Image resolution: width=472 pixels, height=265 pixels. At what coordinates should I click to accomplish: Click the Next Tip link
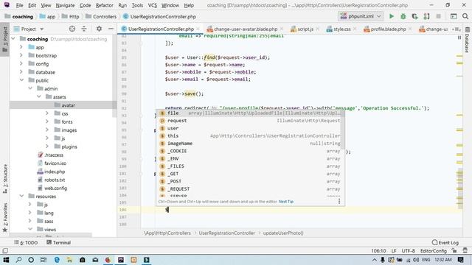[x=286, y=202]
